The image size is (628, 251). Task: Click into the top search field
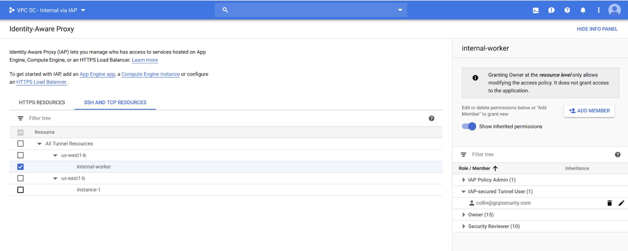tap(311, 10)
